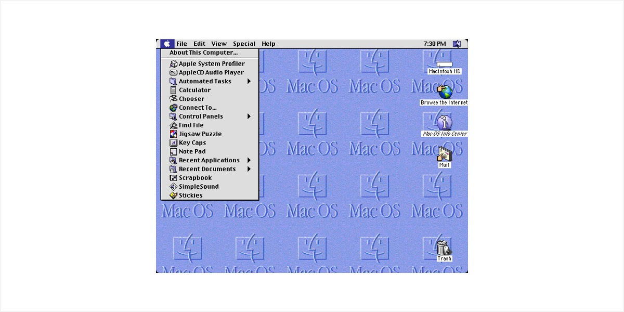Click the Browse the Internet label text

(444, 103)
